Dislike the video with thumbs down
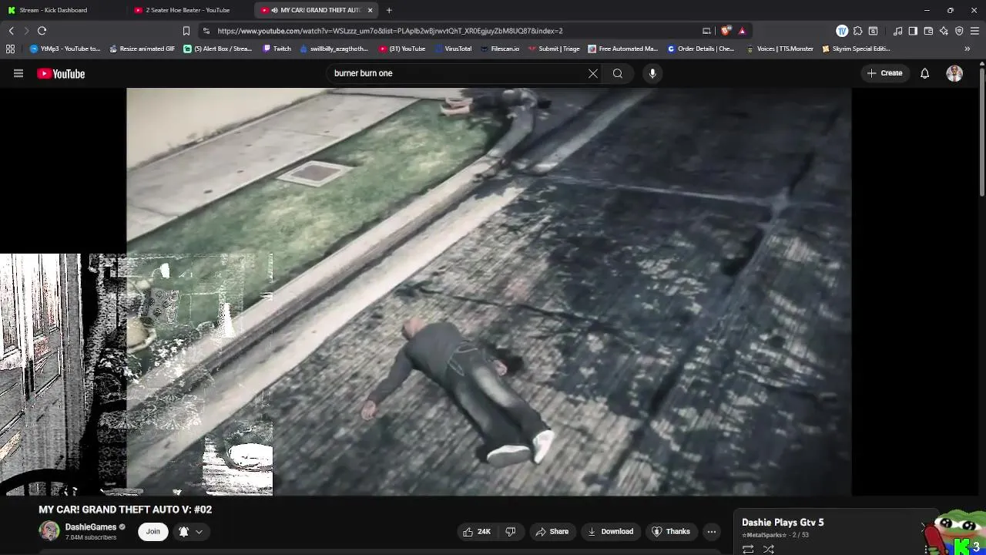Viewport: 986px width, 555px height. 510,531
